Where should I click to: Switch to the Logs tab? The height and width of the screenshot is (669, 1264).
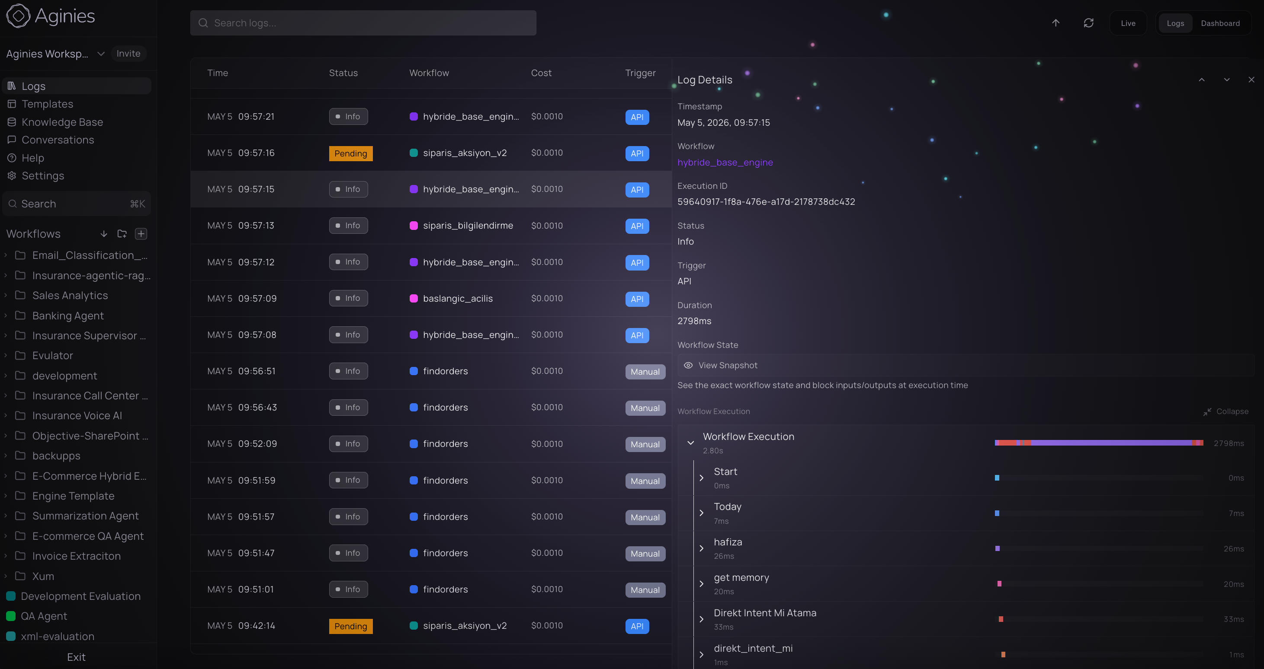click(1175, 23)
